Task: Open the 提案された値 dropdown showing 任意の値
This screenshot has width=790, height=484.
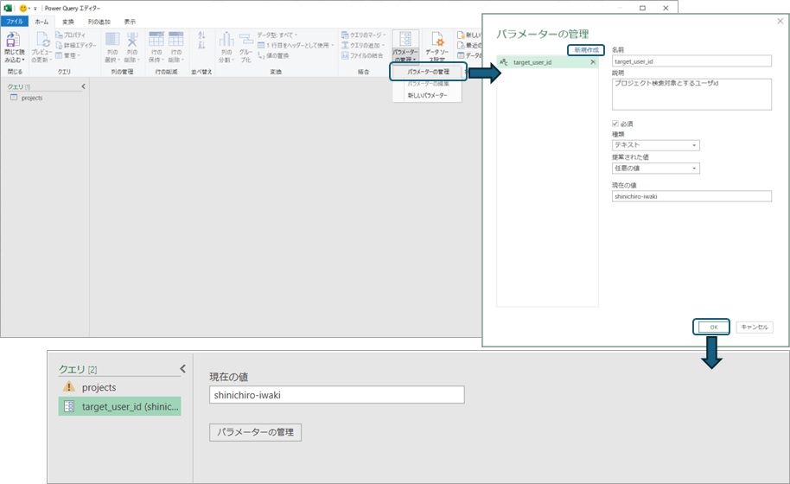Action: point(656,169)
